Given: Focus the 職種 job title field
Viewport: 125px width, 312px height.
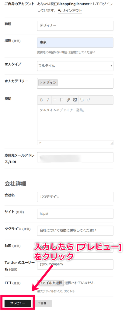Looking at the screenshot, I should coord(75,26).
